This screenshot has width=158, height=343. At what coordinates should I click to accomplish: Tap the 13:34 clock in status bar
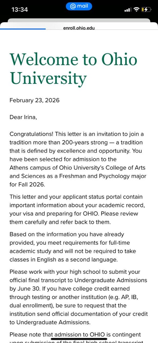[x=20, y=10]
